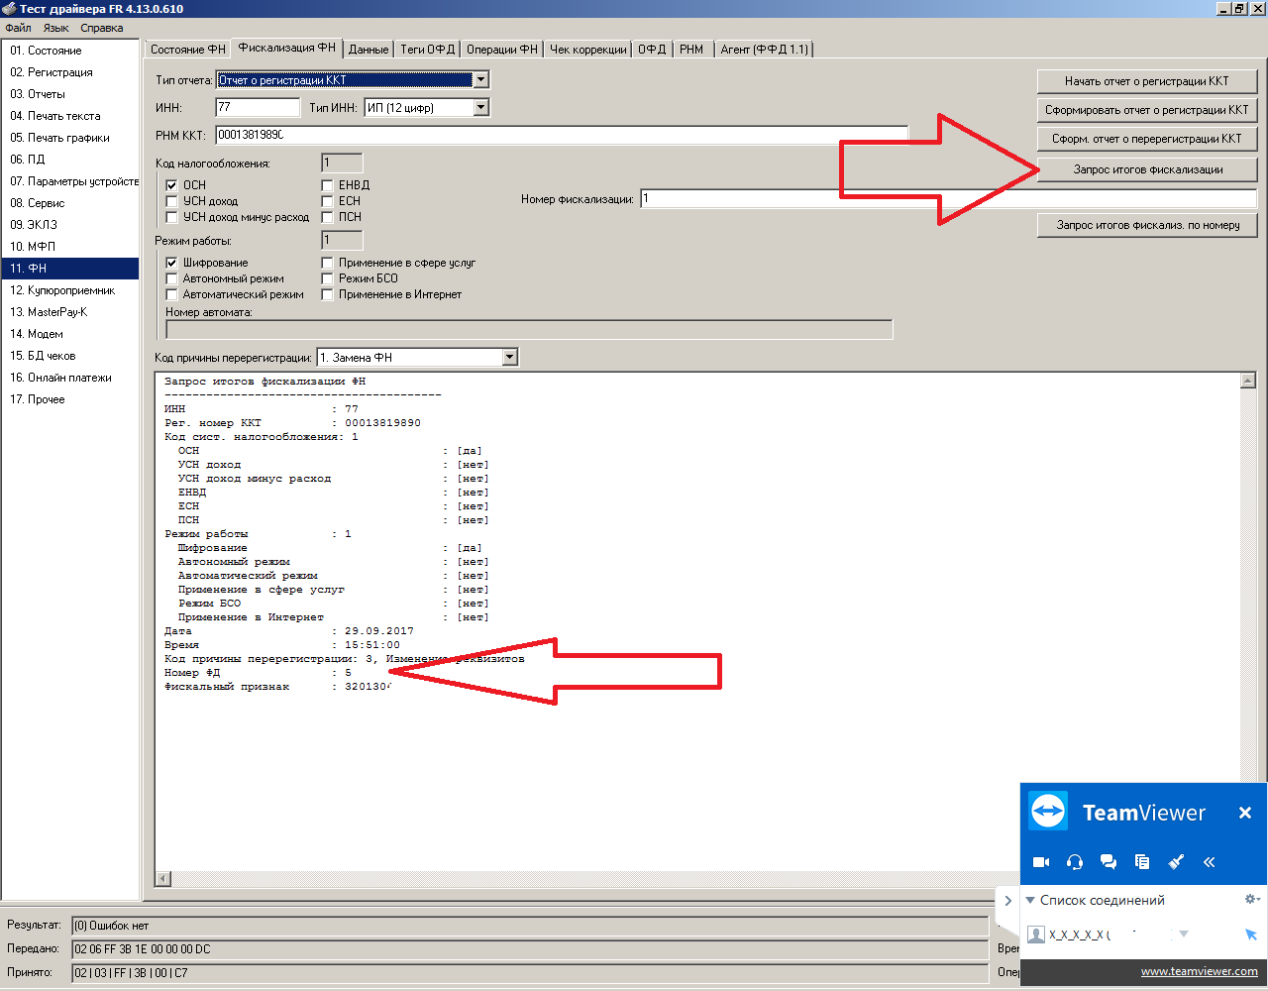Enable the Автономный режим checkbox
This screenshot has width=1268, height=991.
[171, 278]
